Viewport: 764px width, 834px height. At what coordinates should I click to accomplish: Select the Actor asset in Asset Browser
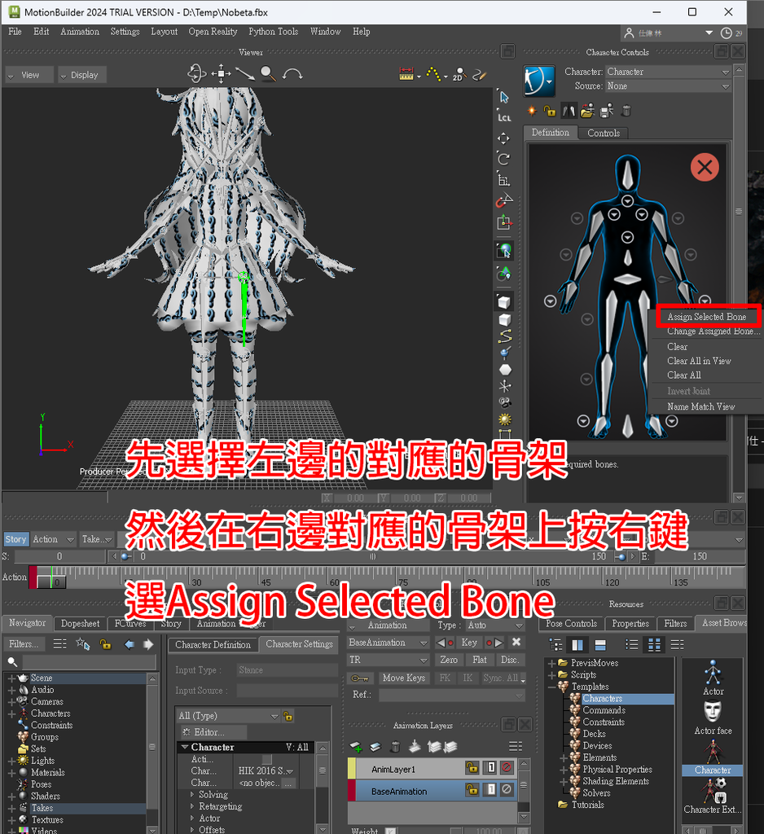point(713,678)
